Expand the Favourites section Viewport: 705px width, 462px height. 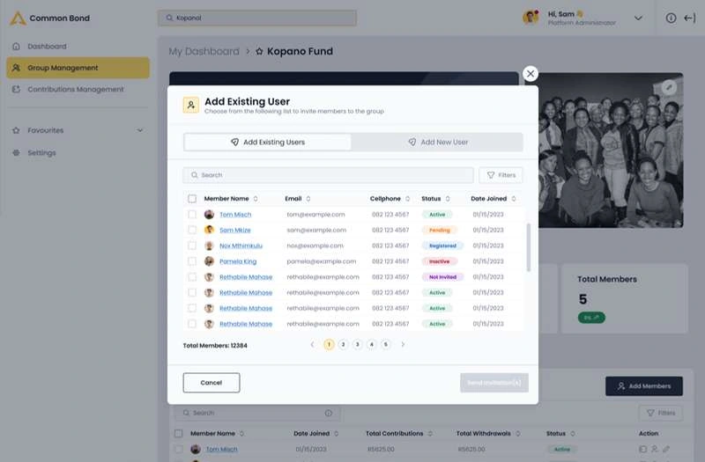(x=140, y=130)
